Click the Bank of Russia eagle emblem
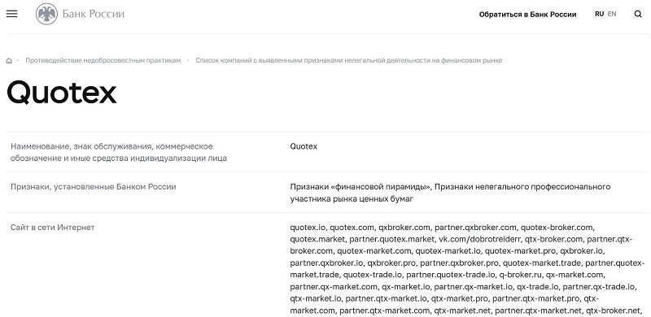Viewport: 651px width, 317px height. point(46,14)
